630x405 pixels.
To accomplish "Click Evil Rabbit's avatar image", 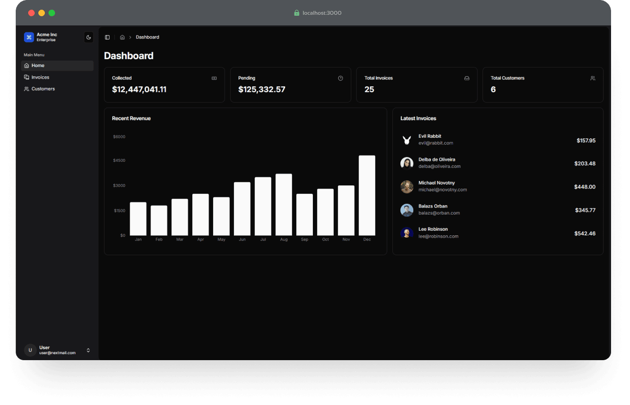I will pyautogui.click(x=407, y=140).
